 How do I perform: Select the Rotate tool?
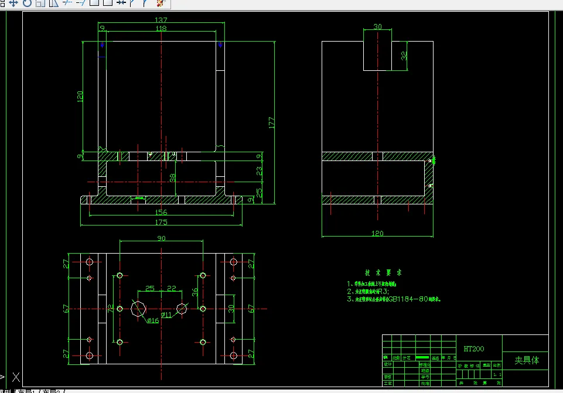(28, 3)
